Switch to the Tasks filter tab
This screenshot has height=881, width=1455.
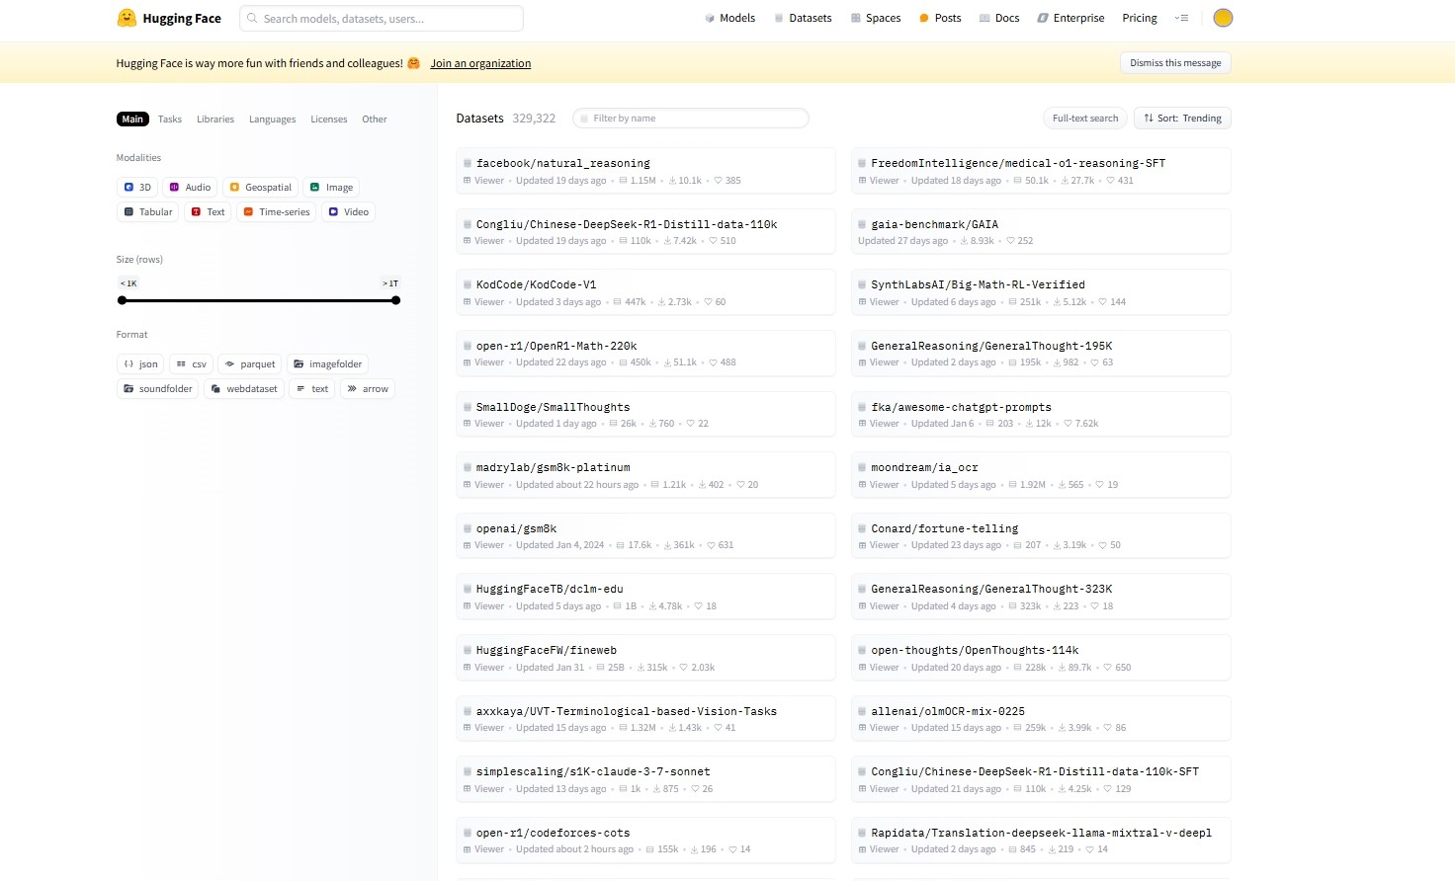(x=170, y=119)
